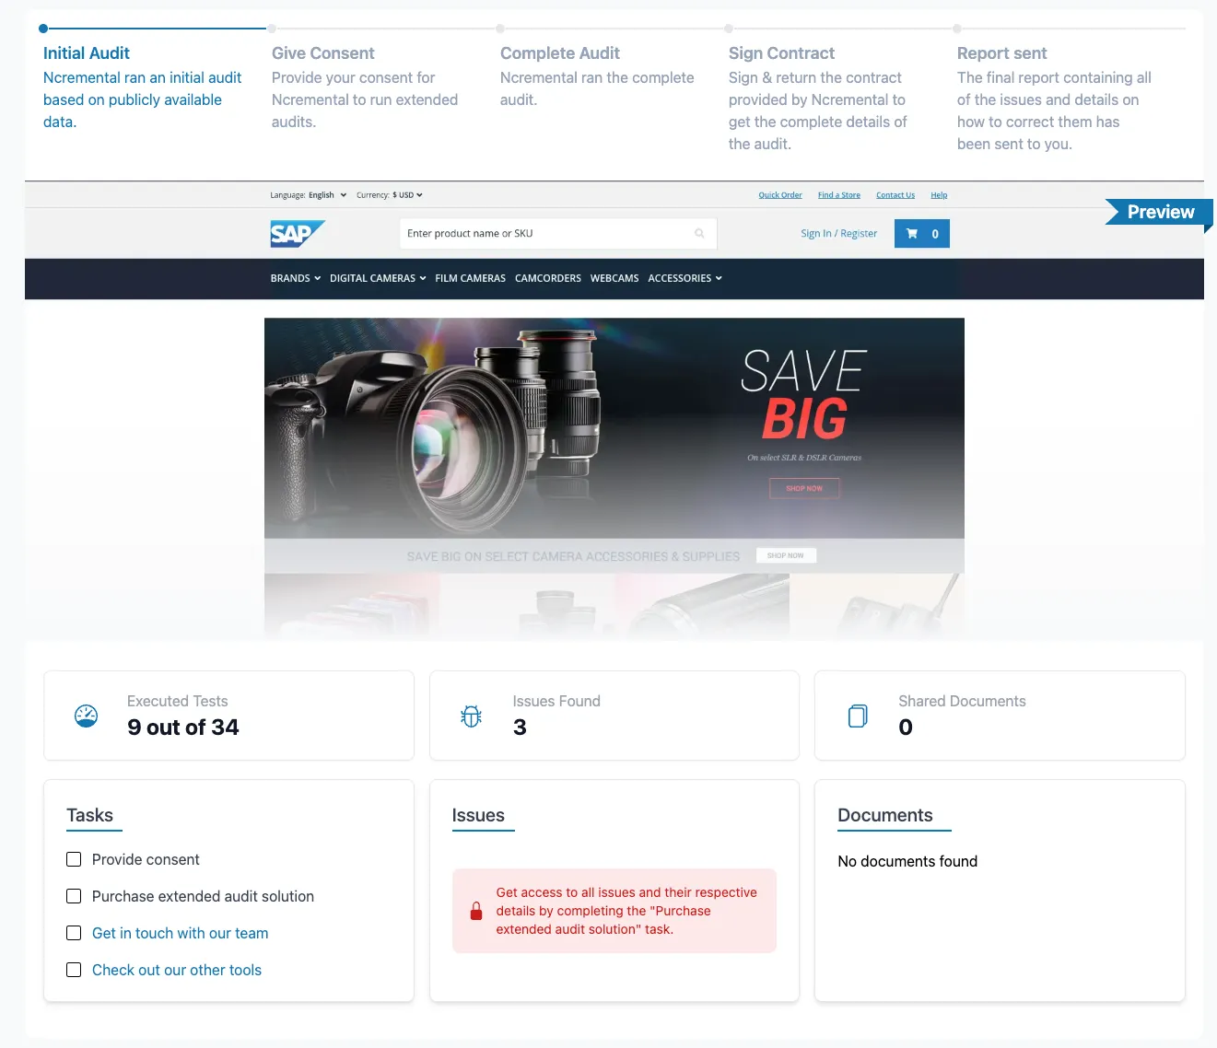Open Get in touch with our team link

pyautogui.click(x=181, y=933)
